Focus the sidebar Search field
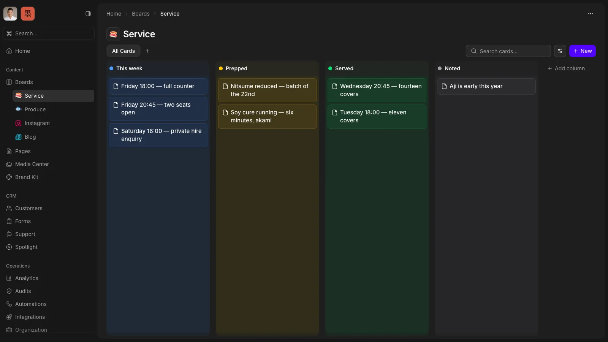Image resolution: width=608 pixels, height=342 pixels. [49, 33]
